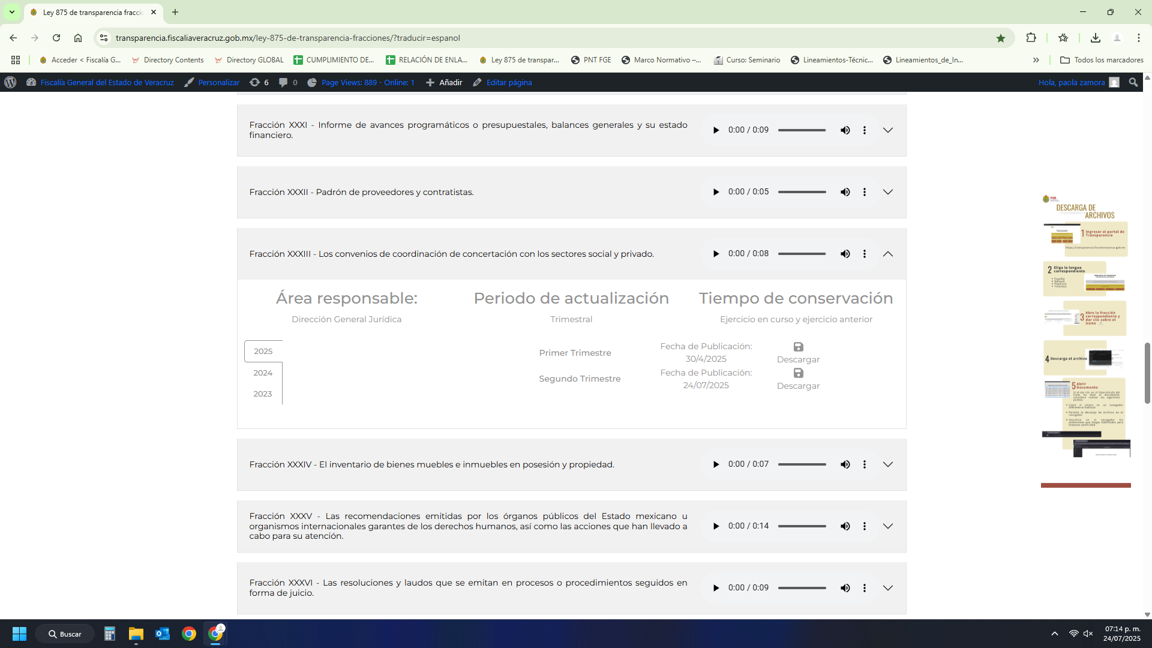Open search icon in admin bar
The height and width of the screenshot is (648, 1152).
point(1133,82)
